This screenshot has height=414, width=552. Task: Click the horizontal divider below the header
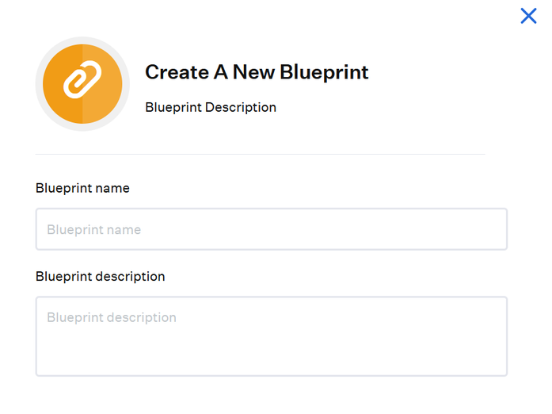pos(260,154)
